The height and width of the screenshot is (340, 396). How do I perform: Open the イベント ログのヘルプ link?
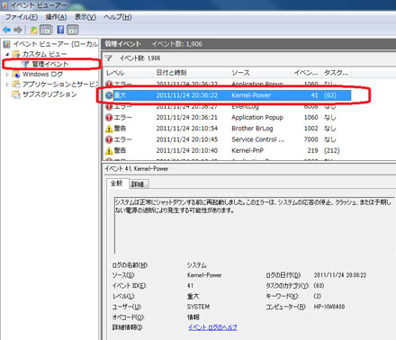[212, 327]
